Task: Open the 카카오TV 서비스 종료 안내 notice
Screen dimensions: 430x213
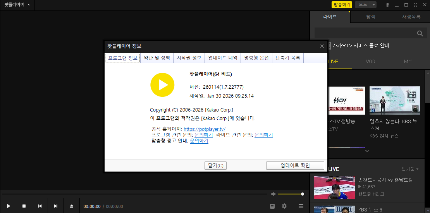Action: [360, 46]
